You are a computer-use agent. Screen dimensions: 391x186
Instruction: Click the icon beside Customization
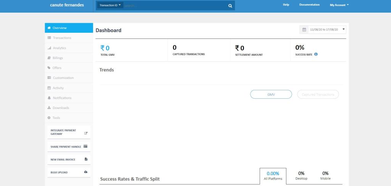click(49, 78)
